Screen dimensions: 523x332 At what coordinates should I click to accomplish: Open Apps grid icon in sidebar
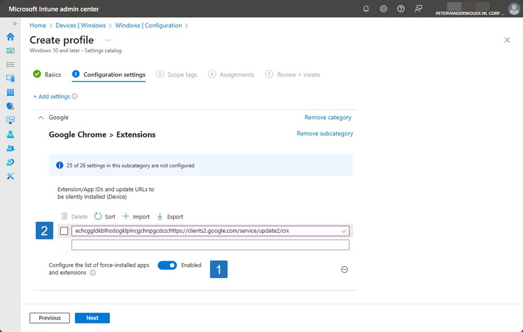(x=10, y=93)
